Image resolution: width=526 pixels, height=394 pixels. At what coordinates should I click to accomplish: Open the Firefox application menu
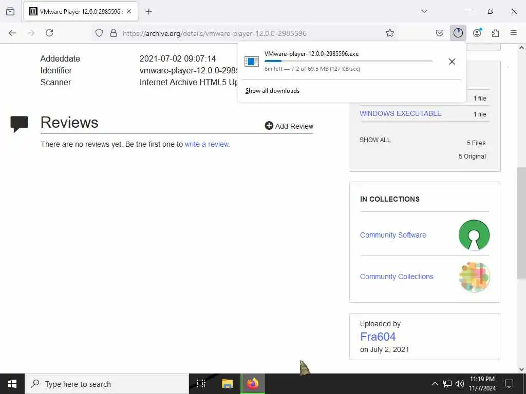(514, 33)
